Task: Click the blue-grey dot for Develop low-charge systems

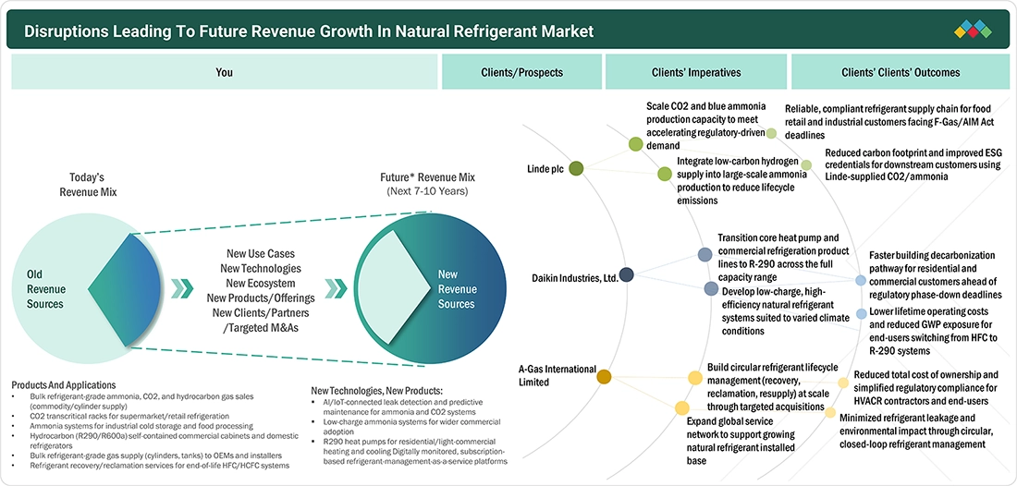Action: 712,289
